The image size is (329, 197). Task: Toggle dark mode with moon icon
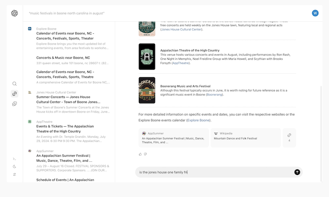(x=15, y=167)
